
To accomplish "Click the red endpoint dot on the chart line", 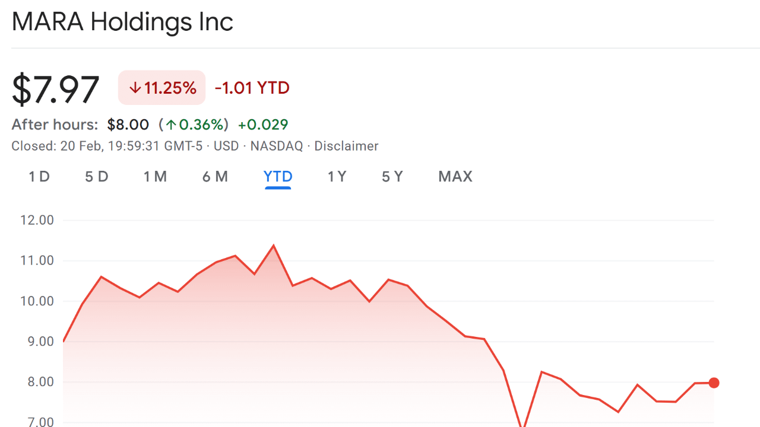I will tap(714, 383).
